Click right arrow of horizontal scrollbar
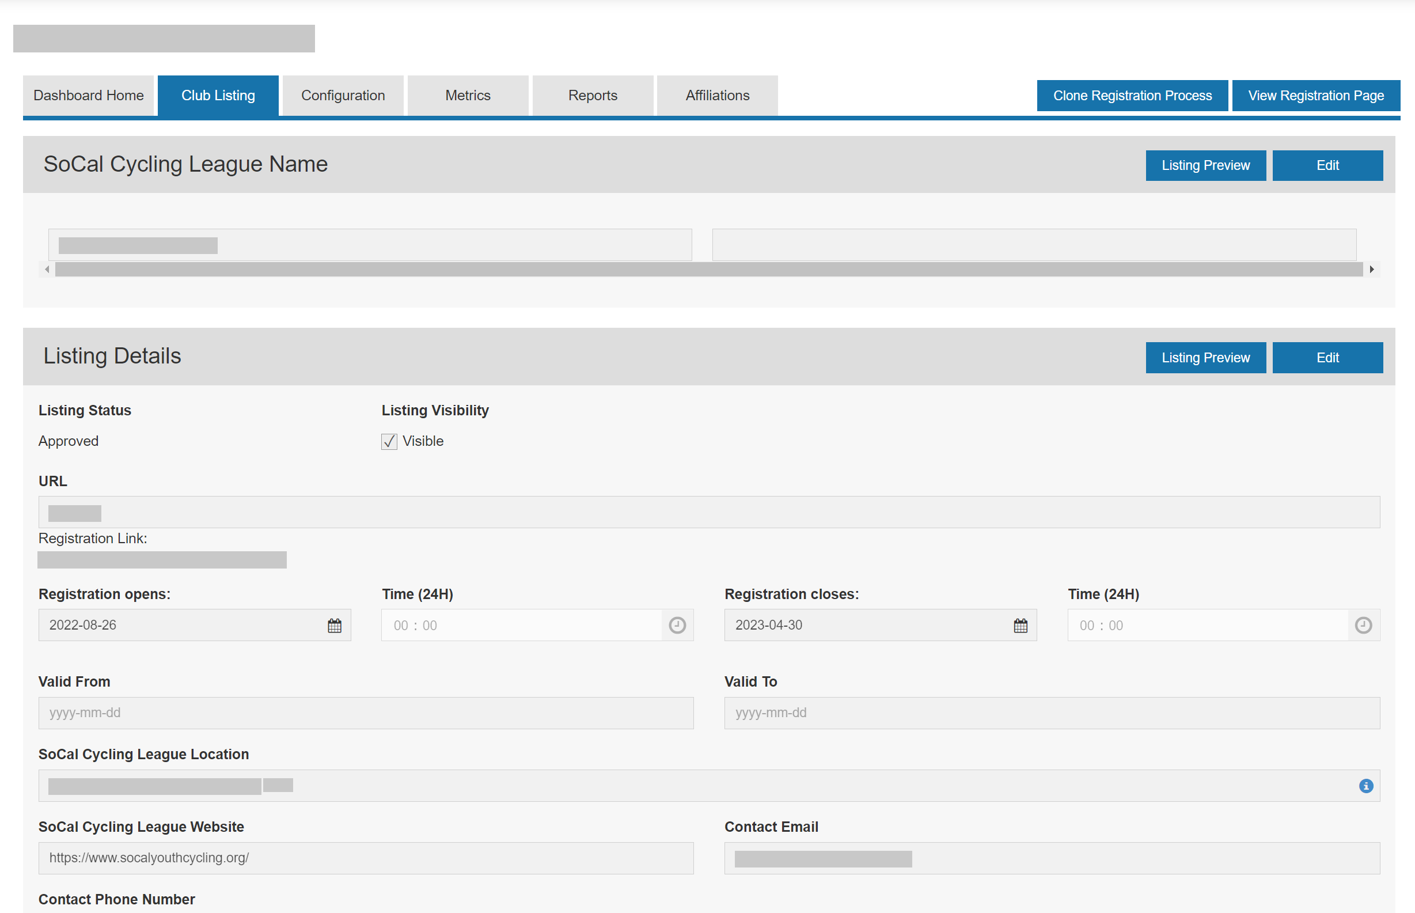The width and height of the screenshot is (1415, 913). coord(1371,269)
